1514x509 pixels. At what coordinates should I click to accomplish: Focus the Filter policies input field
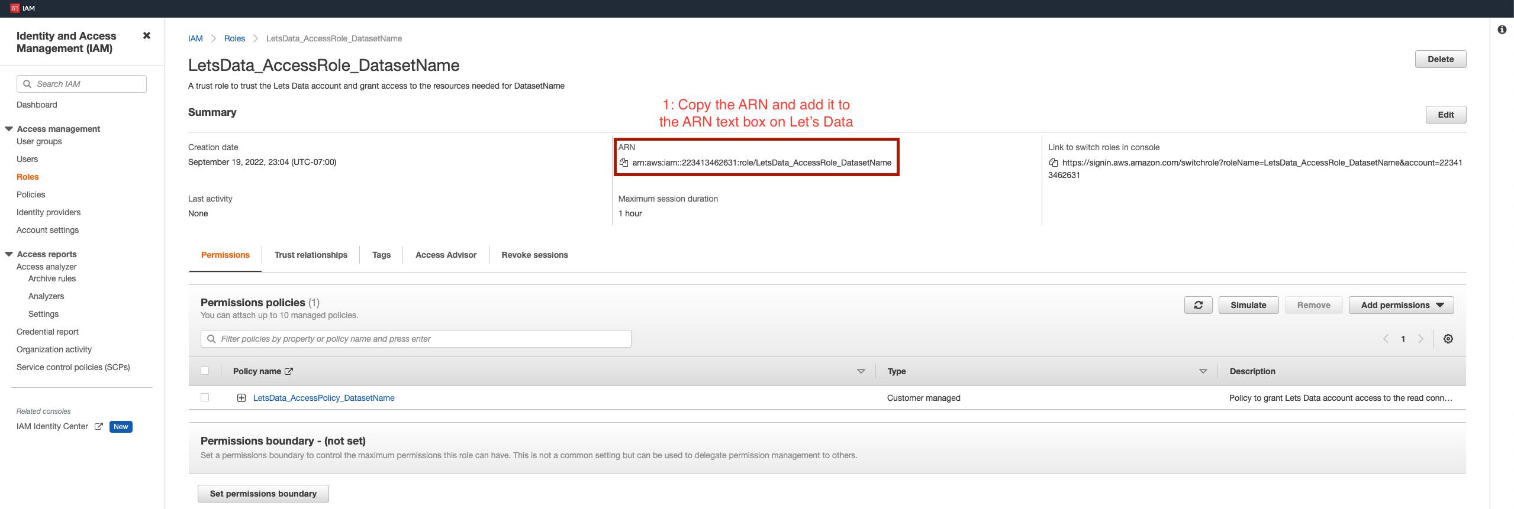tap(416, 339)
